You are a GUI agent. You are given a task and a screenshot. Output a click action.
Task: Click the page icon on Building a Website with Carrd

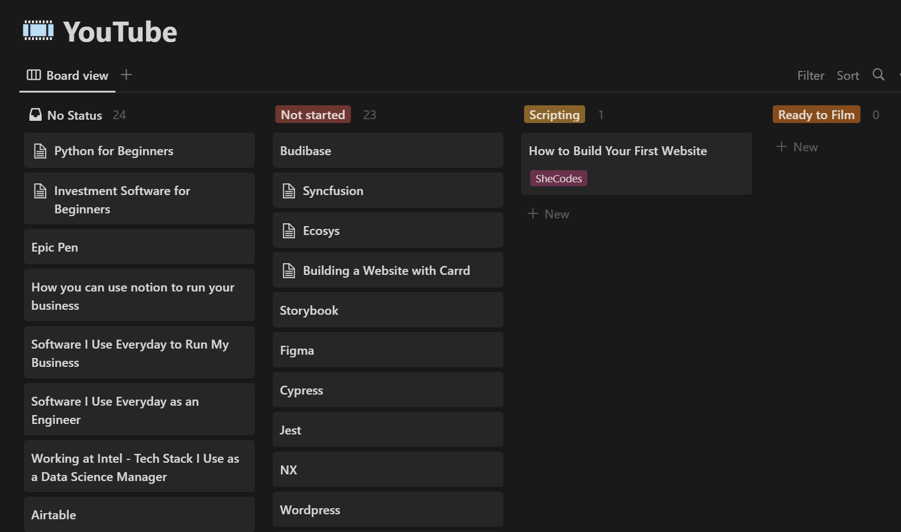point(289,270)
